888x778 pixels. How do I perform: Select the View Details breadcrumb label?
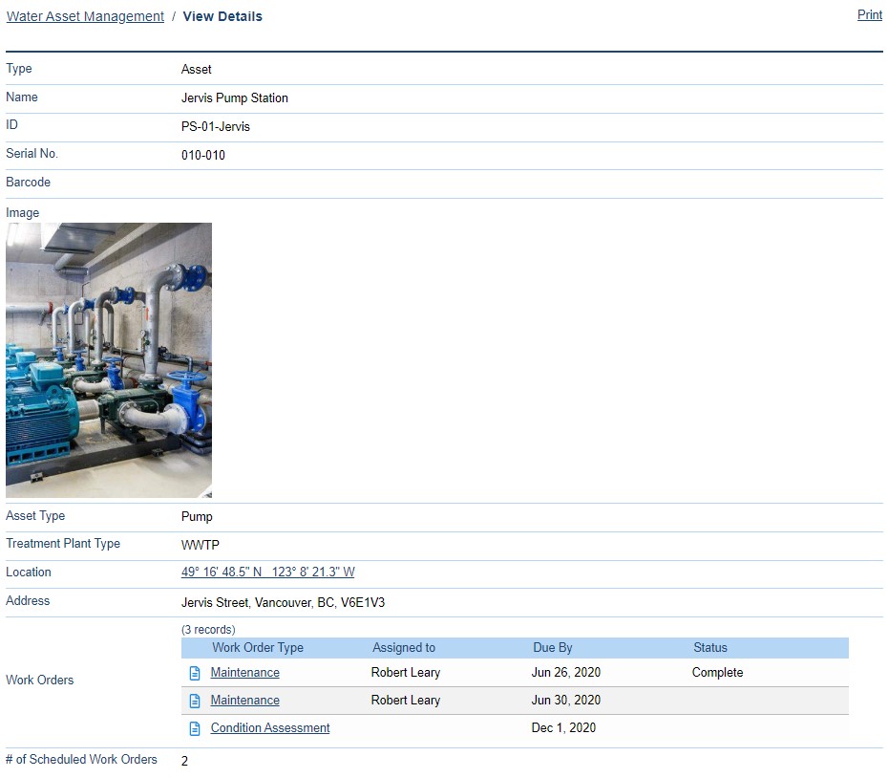tap(222, 15)
